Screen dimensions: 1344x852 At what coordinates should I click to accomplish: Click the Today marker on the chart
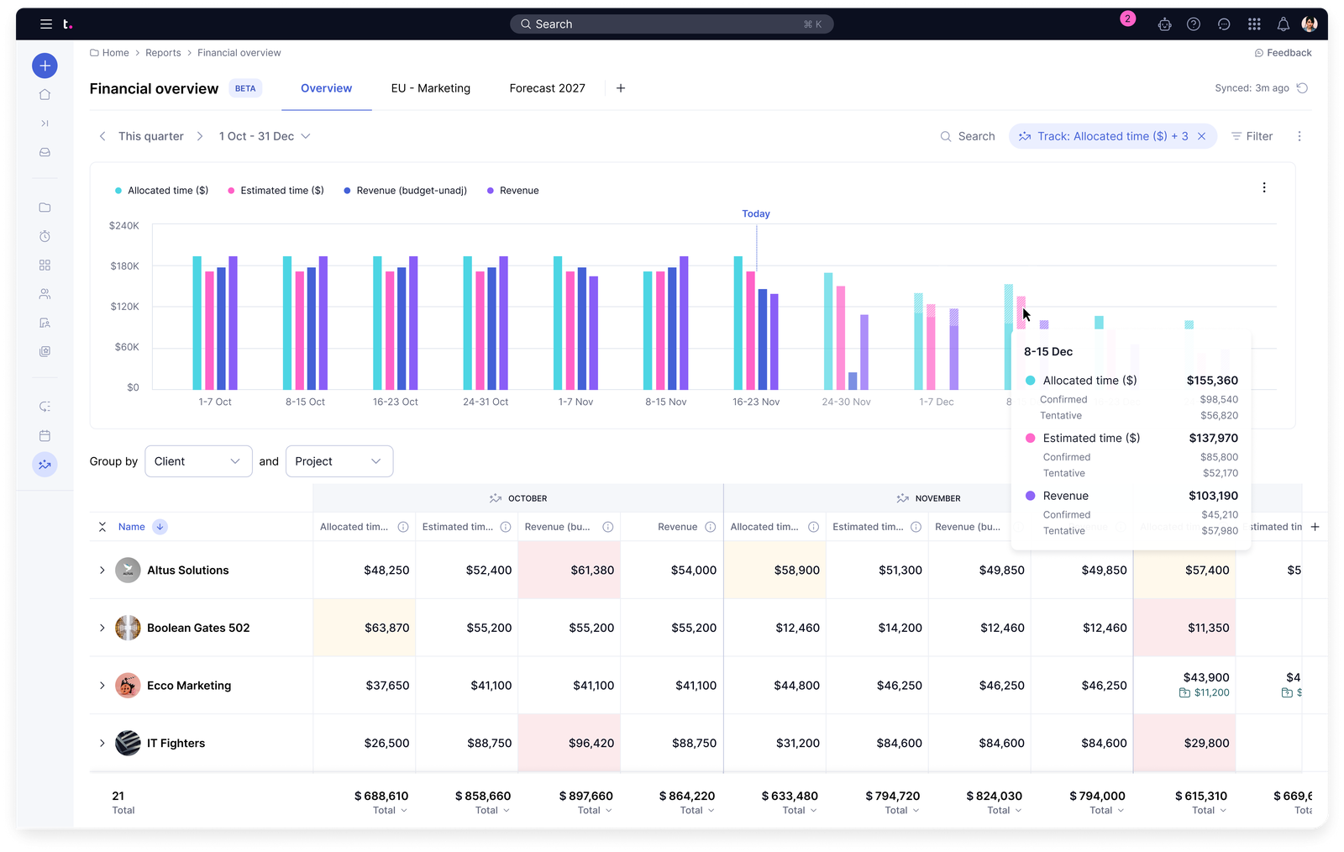(756, 214)
